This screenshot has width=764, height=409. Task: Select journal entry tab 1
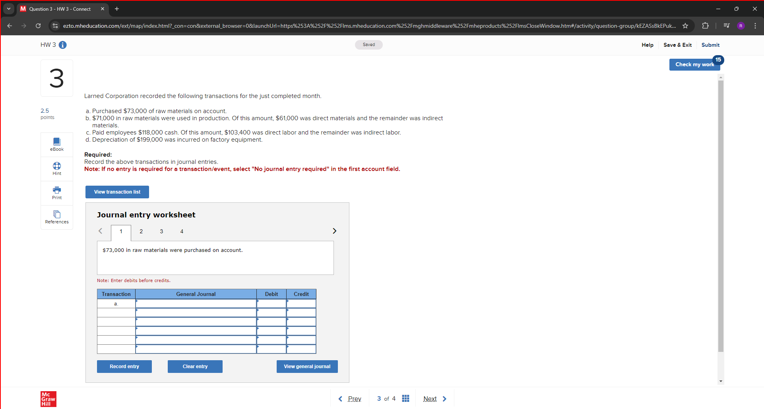click(x=121, y=232)
